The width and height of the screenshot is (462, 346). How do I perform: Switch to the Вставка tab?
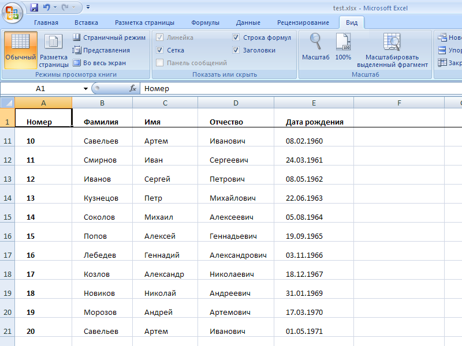click(x=86, y=22)
